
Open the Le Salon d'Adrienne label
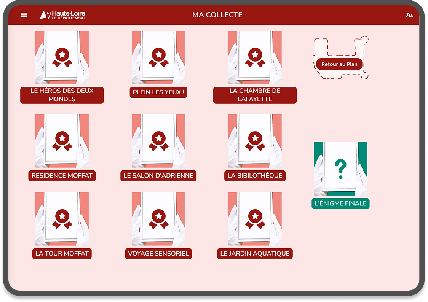[x=158, y=176]
